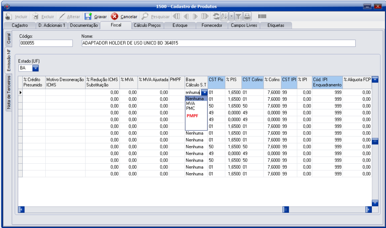Select PMPF from the dropdown list

[x=192, y=116]
